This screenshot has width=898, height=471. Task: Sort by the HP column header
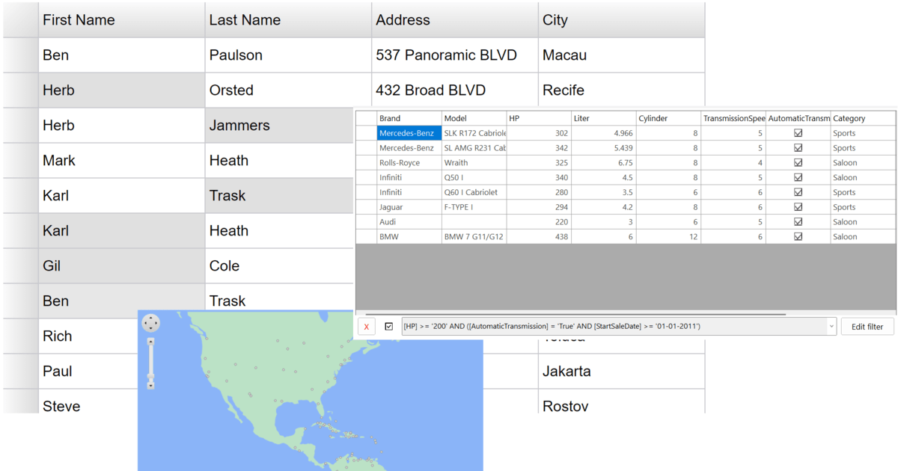pyautogui.click(x=538, y=118)
